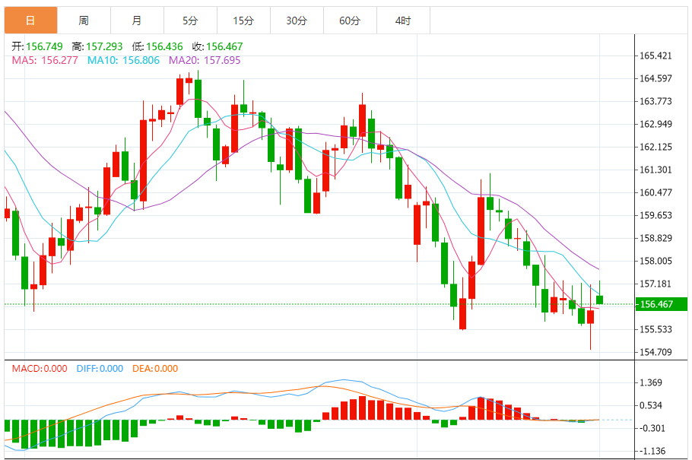Open the 30分 interval tab
The height and width of the screenshot is (460, 692).
297,21
